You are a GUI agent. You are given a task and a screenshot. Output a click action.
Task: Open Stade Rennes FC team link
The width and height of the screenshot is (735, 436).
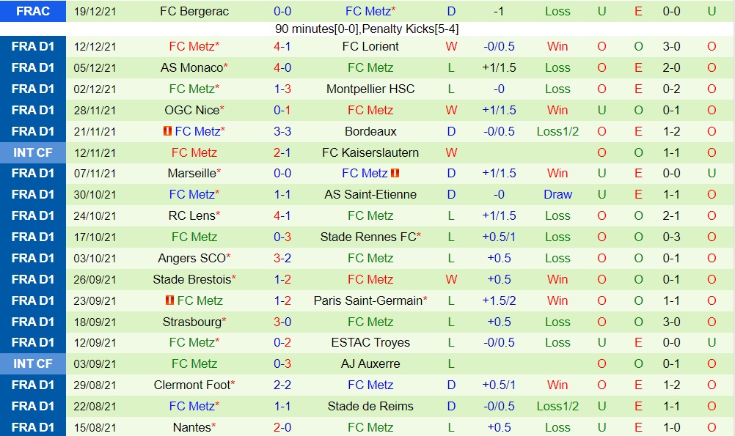[368, 237]
